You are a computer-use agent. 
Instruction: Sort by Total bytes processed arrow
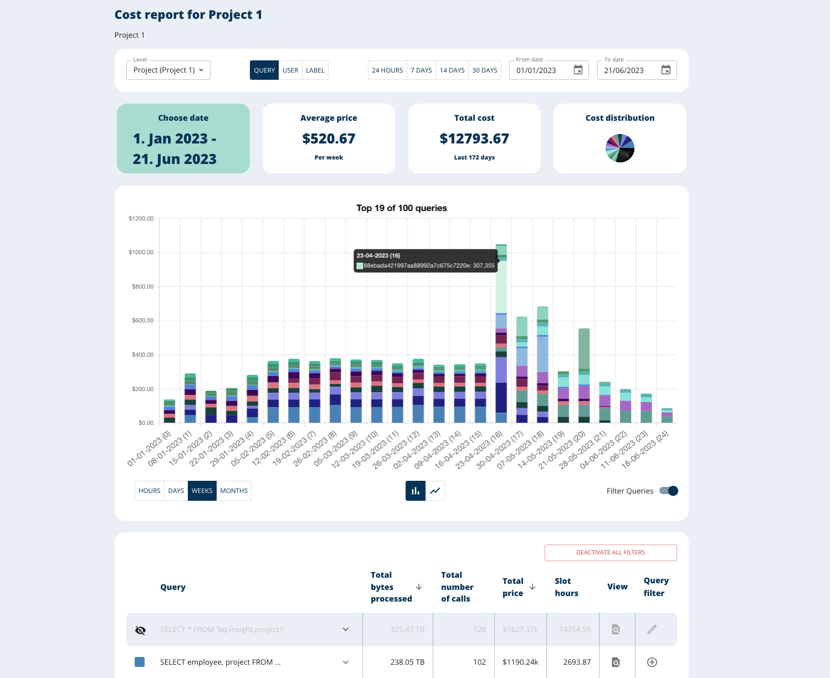coord(419,587)
